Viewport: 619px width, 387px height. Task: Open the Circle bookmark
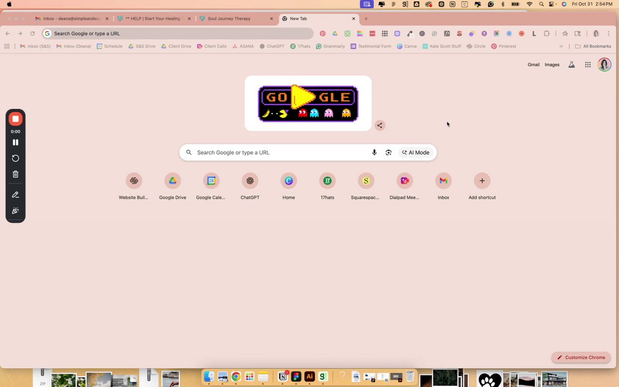tap(476, 46)
